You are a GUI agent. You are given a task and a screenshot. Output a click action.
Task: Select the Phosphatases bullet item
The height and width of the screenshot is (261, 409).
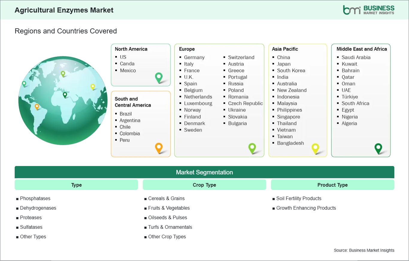[x=35, y=198]
